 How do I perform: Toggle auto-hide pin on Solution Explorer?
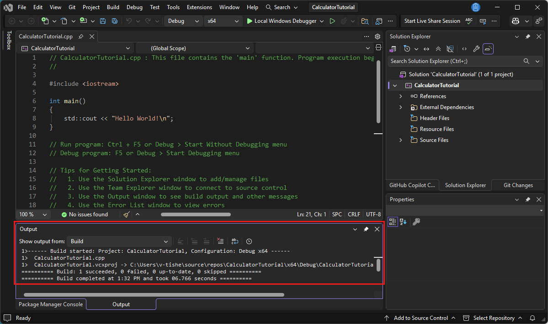[528, 36]
